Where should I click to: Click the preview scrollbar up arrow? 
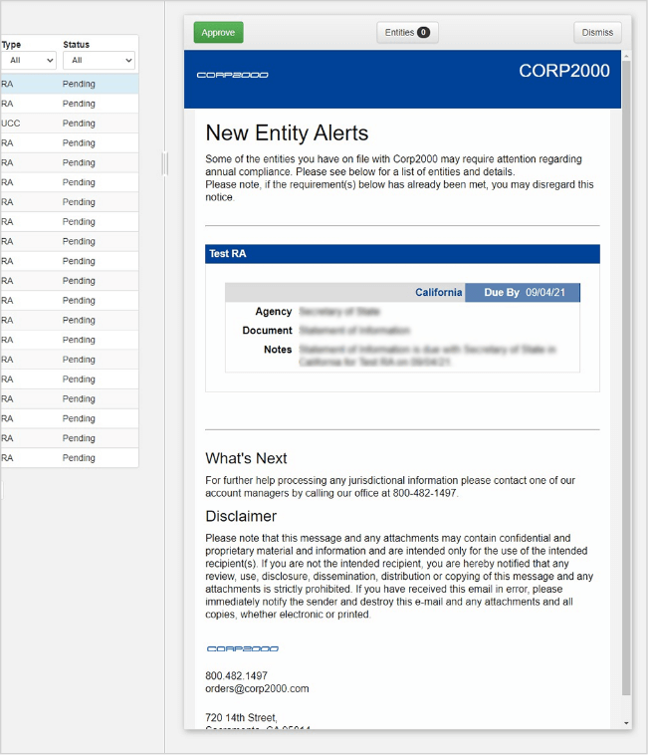[626, 57]
